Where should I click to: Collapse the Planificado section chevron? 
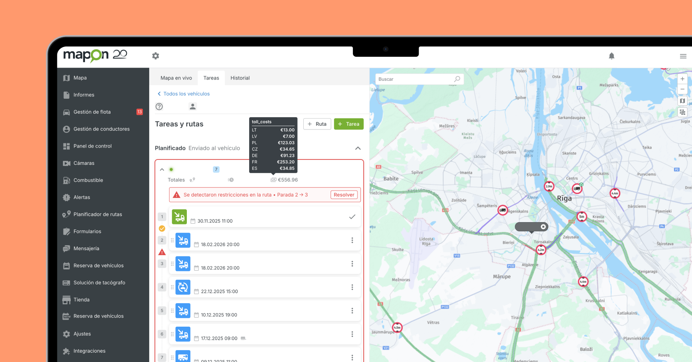tap(358, 148)
